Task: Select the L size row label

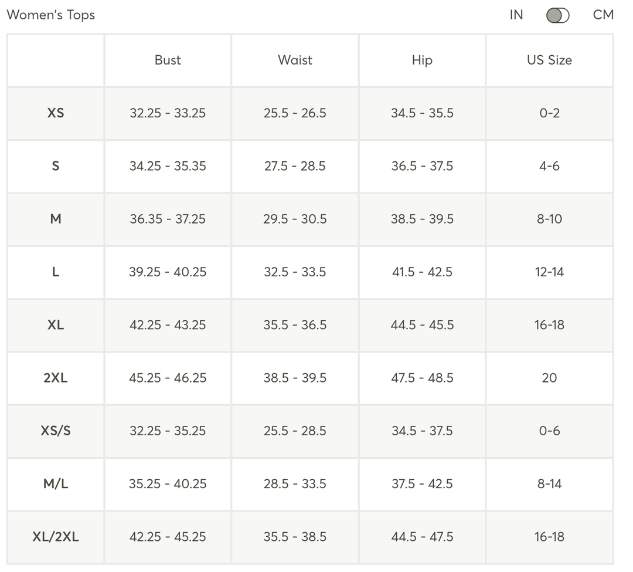Action: [56, 272]
